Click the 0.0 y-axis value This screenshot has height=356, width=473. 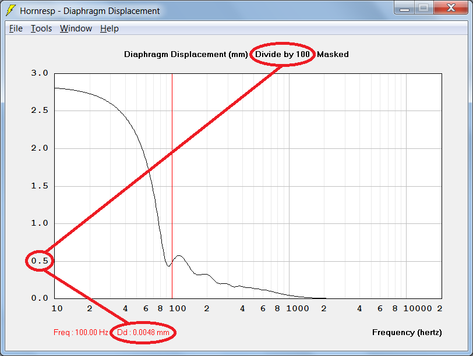tap(40, 298)
